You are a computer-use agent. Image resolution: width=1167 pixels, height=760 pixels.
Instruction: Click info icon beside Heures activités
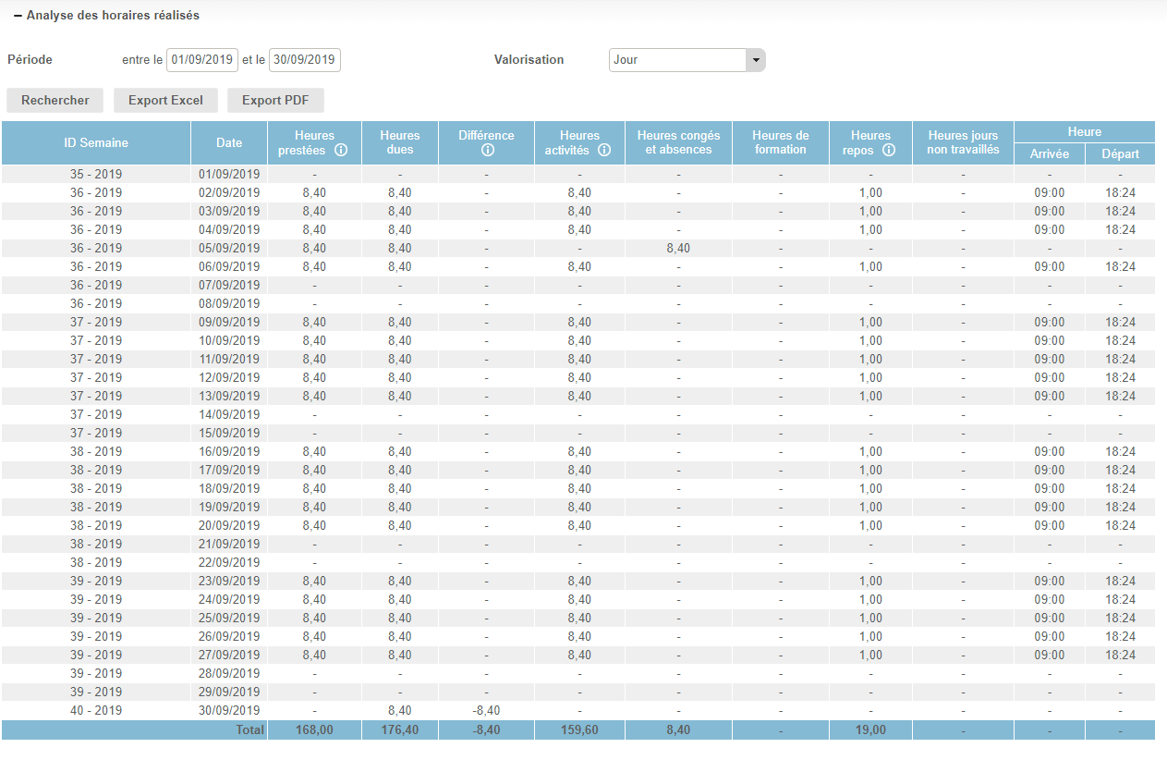pyautogui.click(x=605, y=150)
